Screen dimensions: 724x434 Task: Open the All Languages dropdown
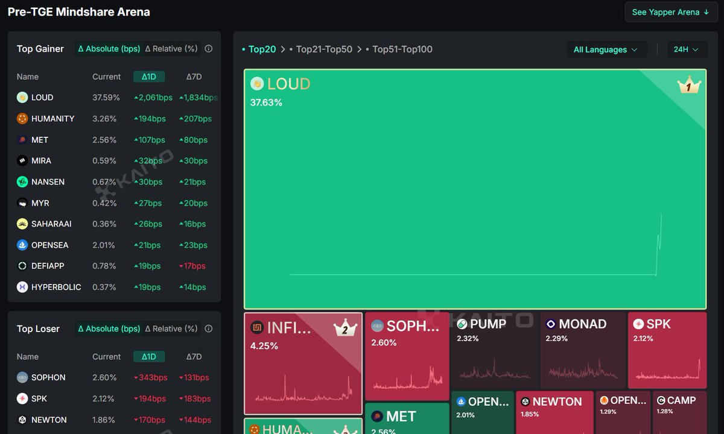(606, 49)
